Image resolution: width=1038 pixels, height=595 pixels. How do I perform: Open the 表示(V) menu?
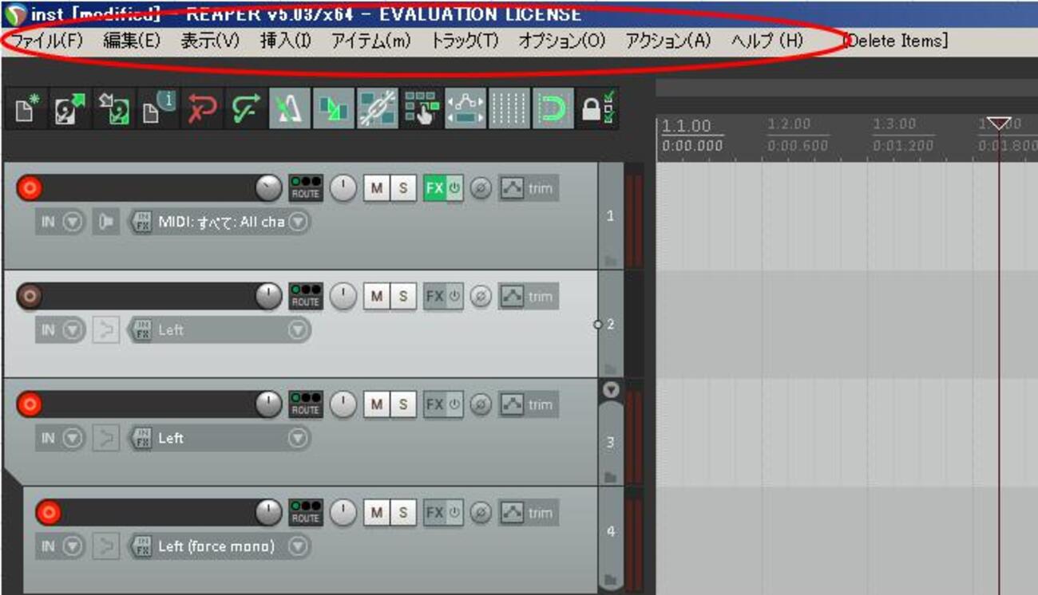coord(210,41)
